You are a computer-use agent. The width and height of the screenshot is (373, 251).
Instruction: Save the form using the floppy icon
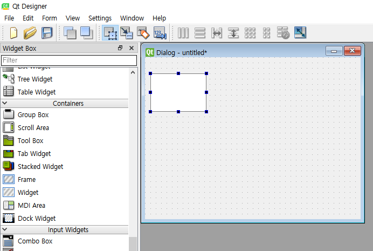47,32
